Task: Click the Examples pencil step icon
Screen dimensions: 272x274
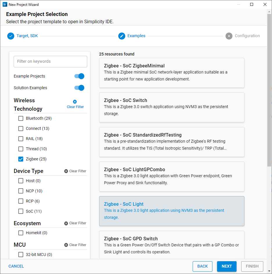Action: click(x=122, y=36)
